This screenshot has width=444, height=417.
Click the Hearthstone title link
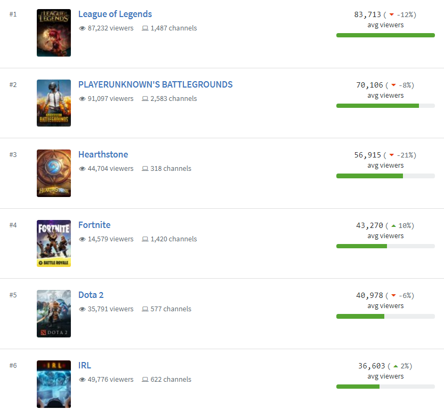[x=103, y=154]
